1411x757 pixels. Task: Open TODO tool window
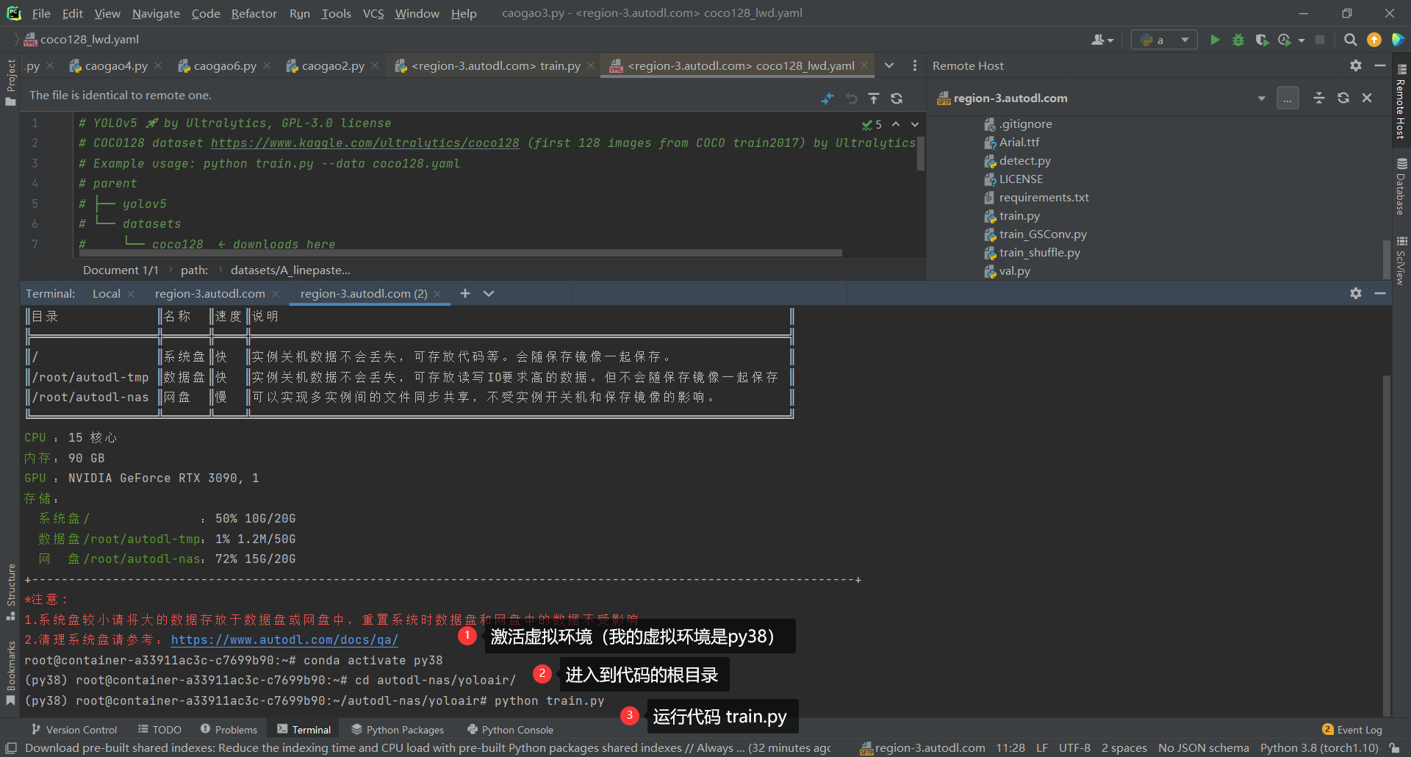tap(159, 730)
